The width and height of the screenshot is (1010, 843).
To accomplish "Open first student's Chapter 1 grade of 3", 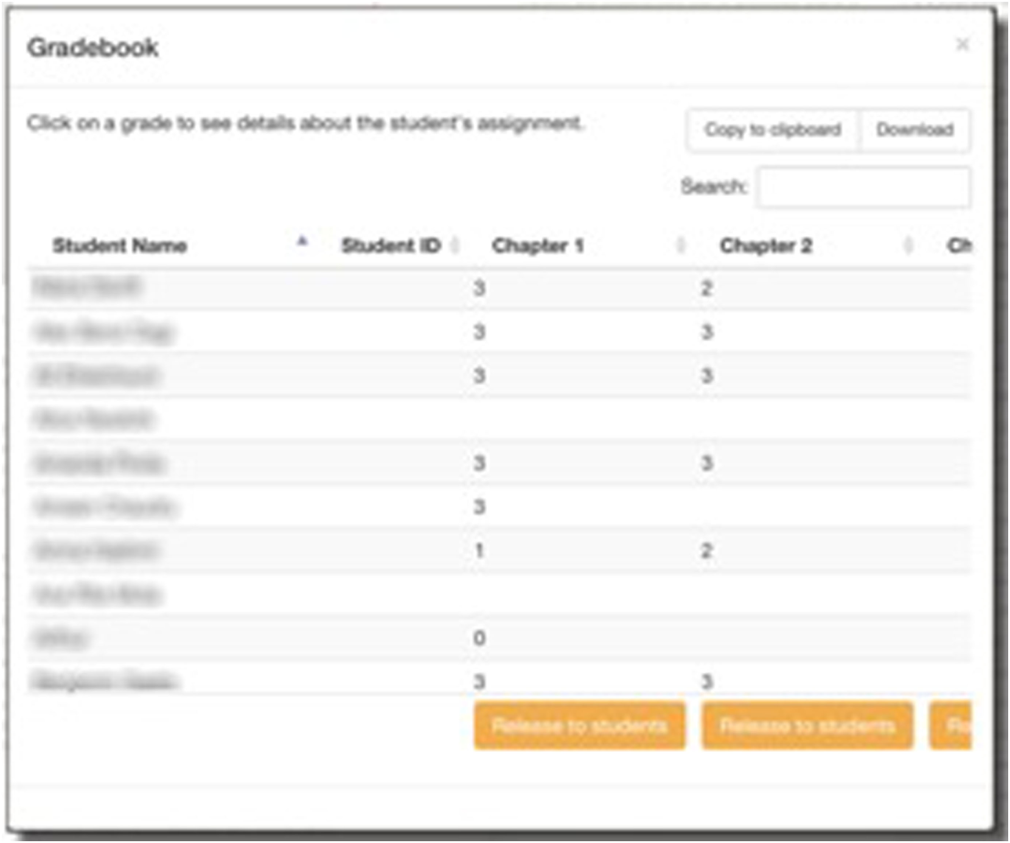I will click(x=479, y=289).
